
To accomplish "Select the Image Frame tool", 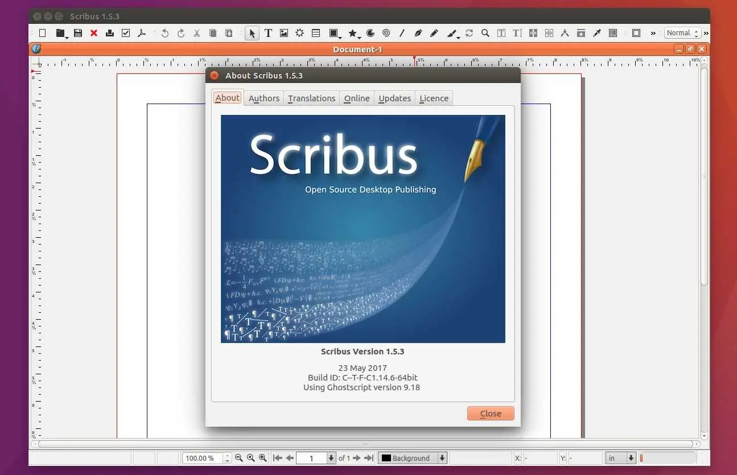I will (284, 34).
